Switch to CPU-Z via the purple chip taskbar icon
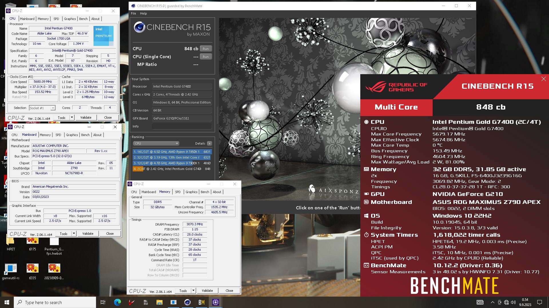The width and height of the screenshot is (549, 308). coord(216,302)
